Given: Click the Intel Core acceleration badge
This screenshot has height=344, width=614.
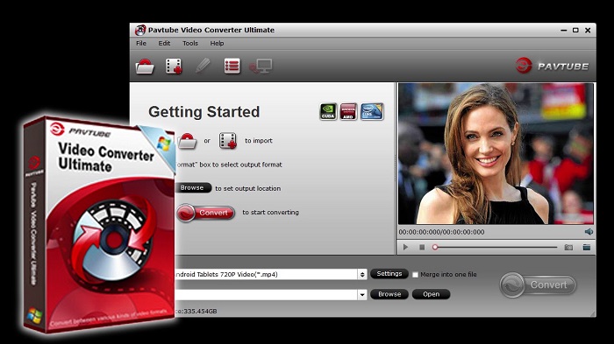Looking at the screenshot, I should (372, 111).
